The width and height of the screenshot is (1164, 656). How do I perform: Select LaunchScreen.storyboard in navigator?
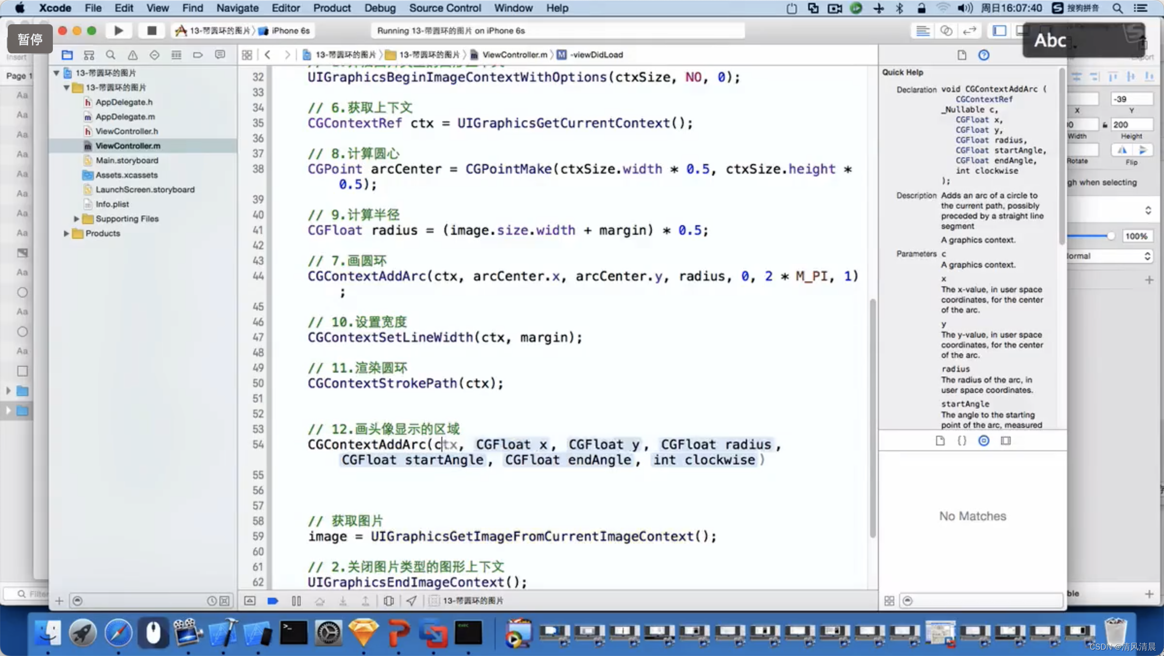145,189
